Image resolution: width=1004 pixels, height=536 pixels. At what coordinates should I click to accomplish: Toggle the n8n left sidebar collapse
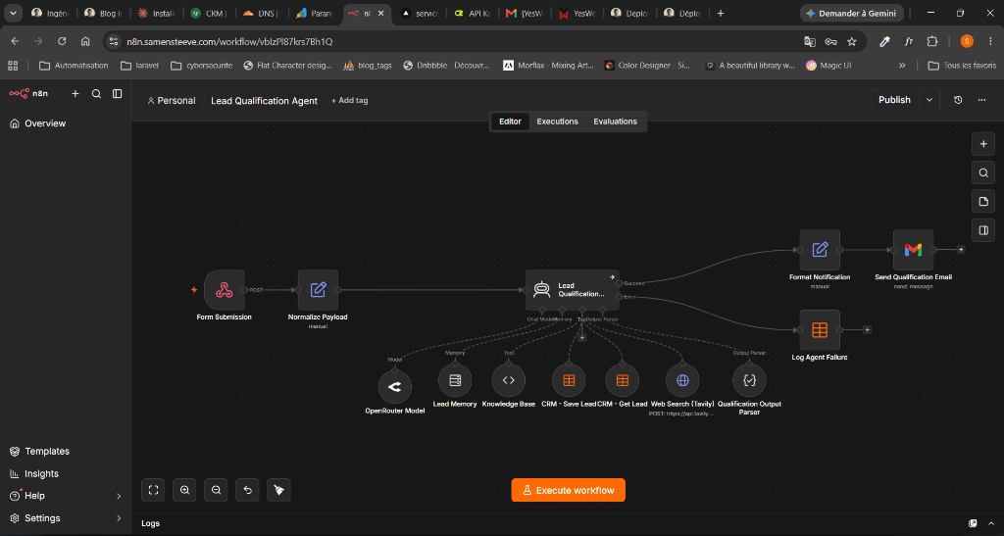(118, 93)
